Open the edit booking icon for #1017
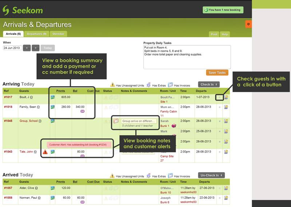 [226, 97]
